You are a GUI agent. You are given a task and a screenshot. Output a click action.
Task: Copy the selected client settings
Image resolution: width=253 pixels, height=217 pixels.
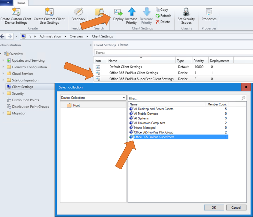pos(162,10)
